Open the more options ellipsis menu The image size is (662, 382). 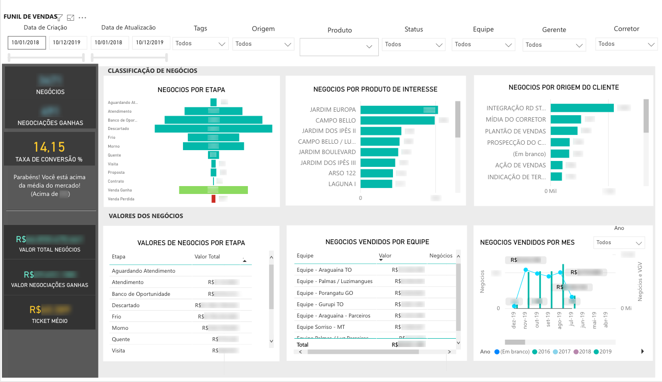83,18
